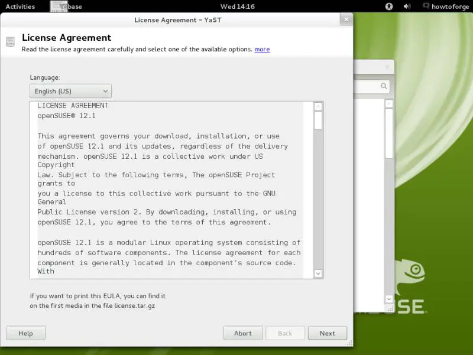
Task: Click the license text scrollbar thumb
Action: click(318, 120)
